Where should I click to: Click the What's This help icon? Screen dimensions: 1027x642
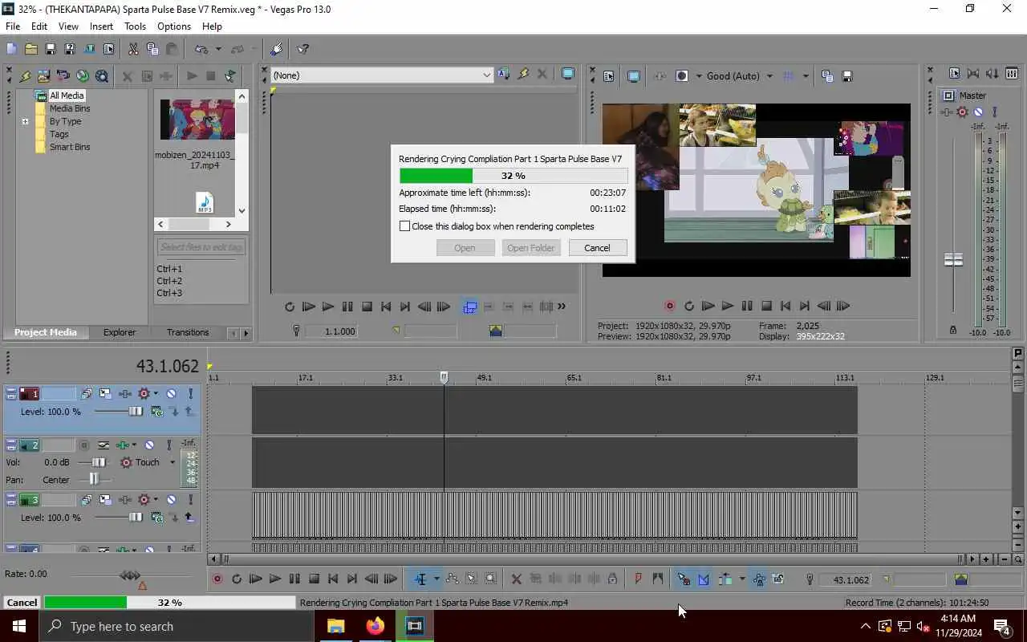click(302, 49)
